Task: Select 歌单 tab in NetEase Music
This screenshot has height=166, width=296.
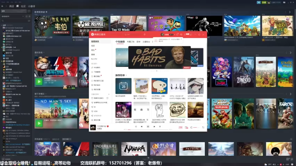Action: (x=138, y=42)
